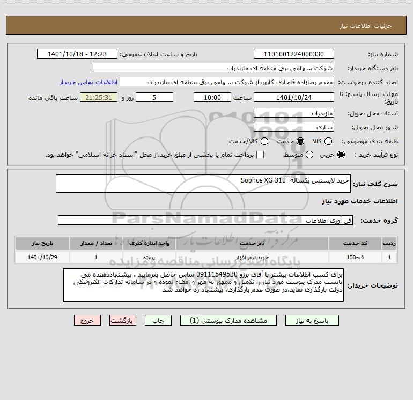Click the بازگشت back button
This screenshot has height=400, width=413.
pyautogui.click(x=123, y=321)
